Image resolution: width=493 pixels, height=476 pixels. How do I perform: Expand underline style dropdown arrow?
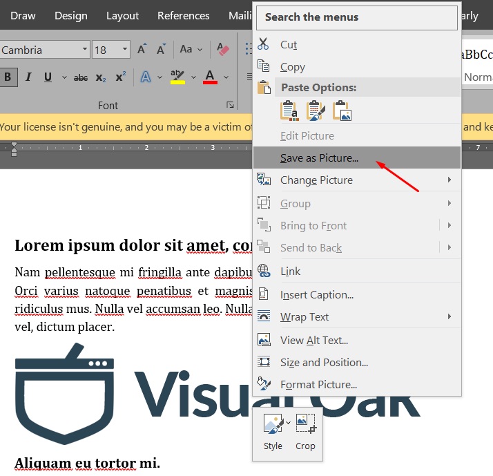pyautogui.click(x=64, y=77)
